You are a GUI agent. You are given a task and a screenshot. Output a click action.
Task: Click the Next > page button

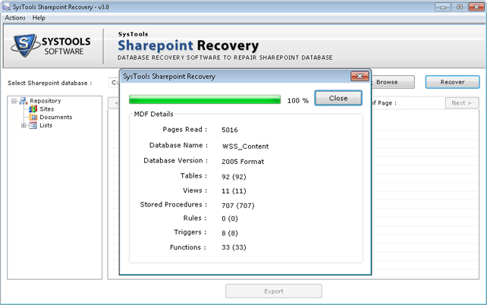[x=461, y=103]
